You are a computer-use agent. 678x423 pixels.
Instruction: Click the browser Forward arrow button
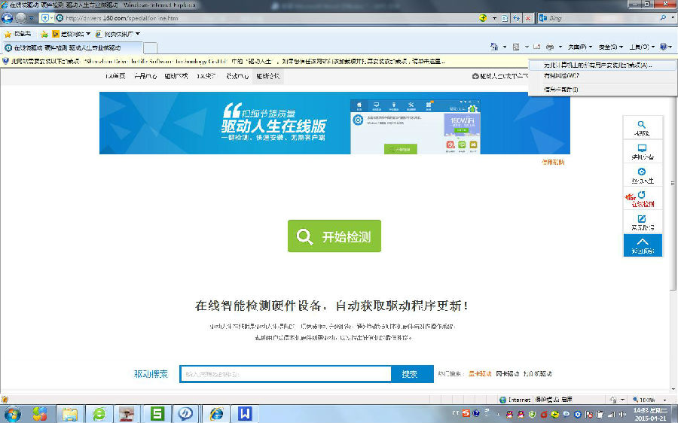click(21, 18)
